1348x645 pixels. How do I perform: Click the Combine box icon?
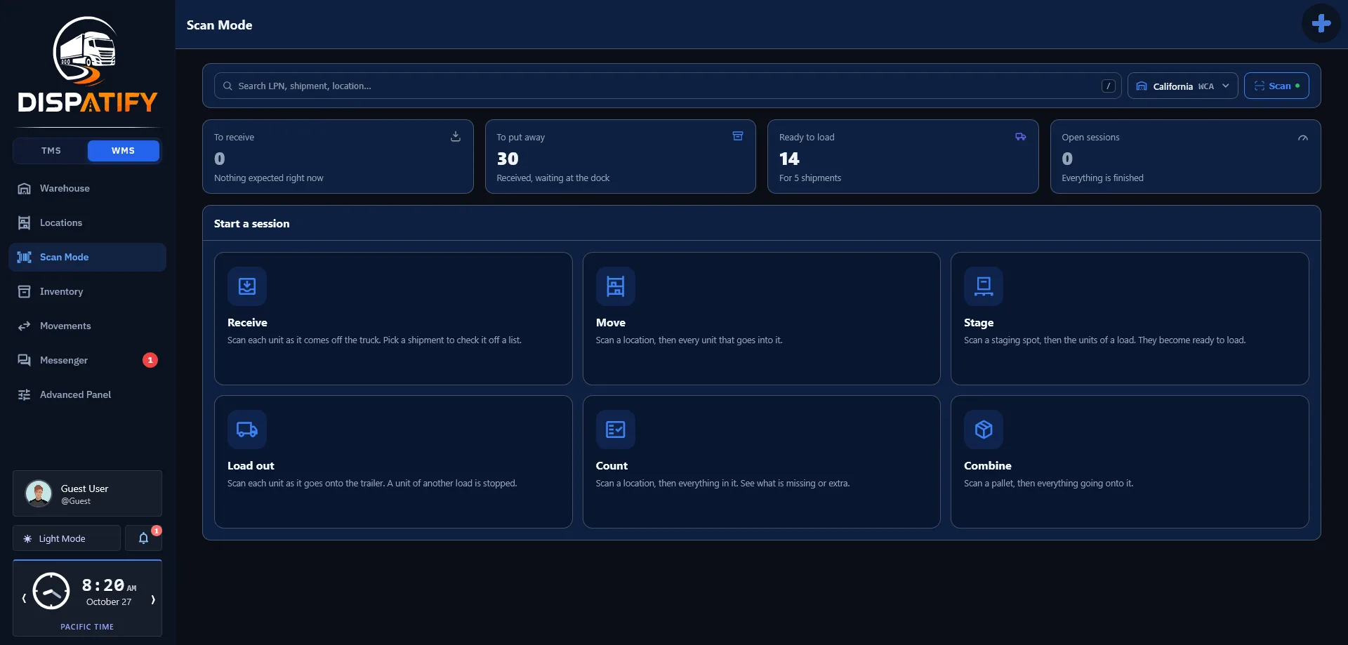(984, 430)
